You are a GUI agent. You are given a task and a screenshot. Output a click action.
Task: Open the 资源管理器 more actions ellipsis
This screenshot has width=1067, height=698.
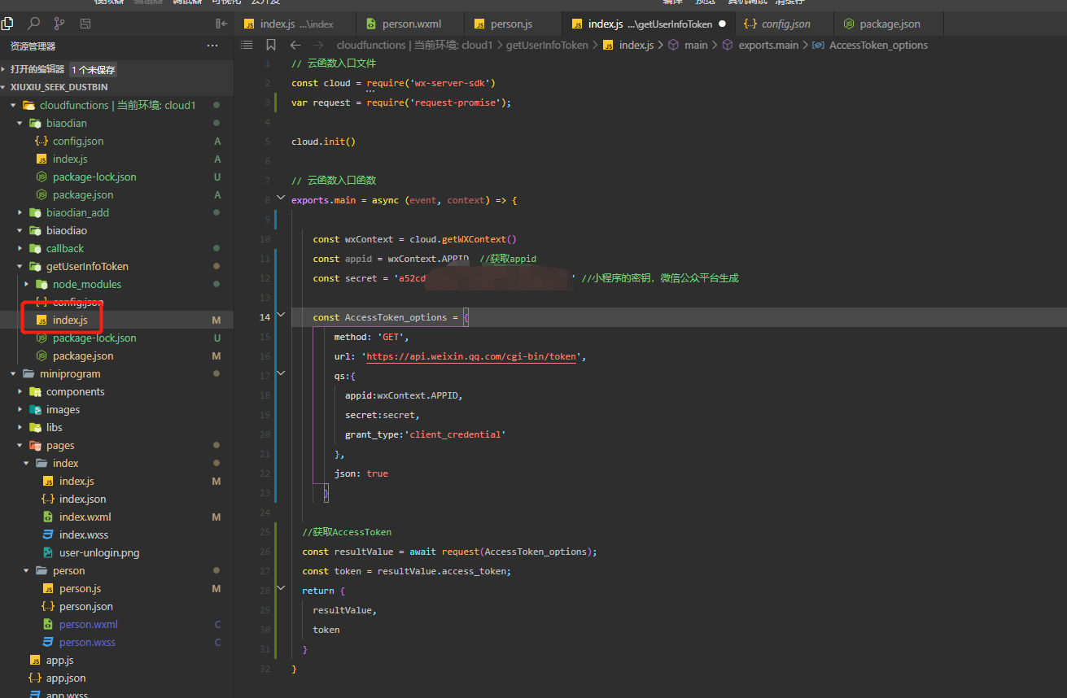pyautogui.click(x=212, y=46)
